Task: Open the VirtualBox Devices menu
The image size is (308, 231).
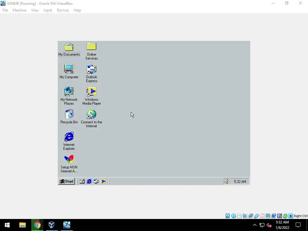Action: pos(63,10)
